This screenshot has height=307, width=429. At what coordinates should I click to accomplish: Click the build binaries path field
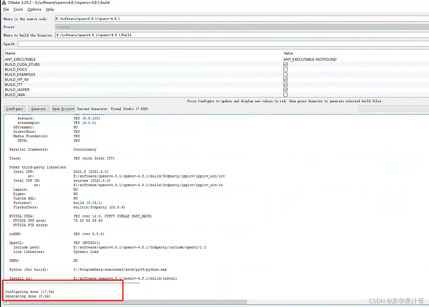pyautogui.click(x=242, y=35)
